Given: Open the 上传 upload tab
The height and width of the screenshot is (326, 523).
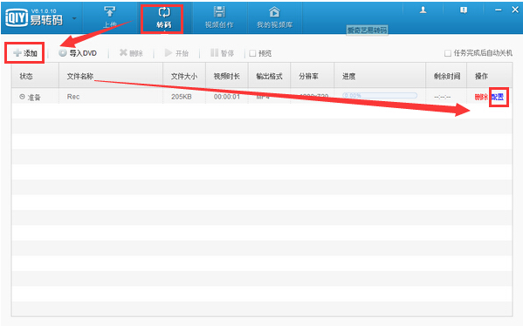Looking at the screenshot, I should pos(109,17).
